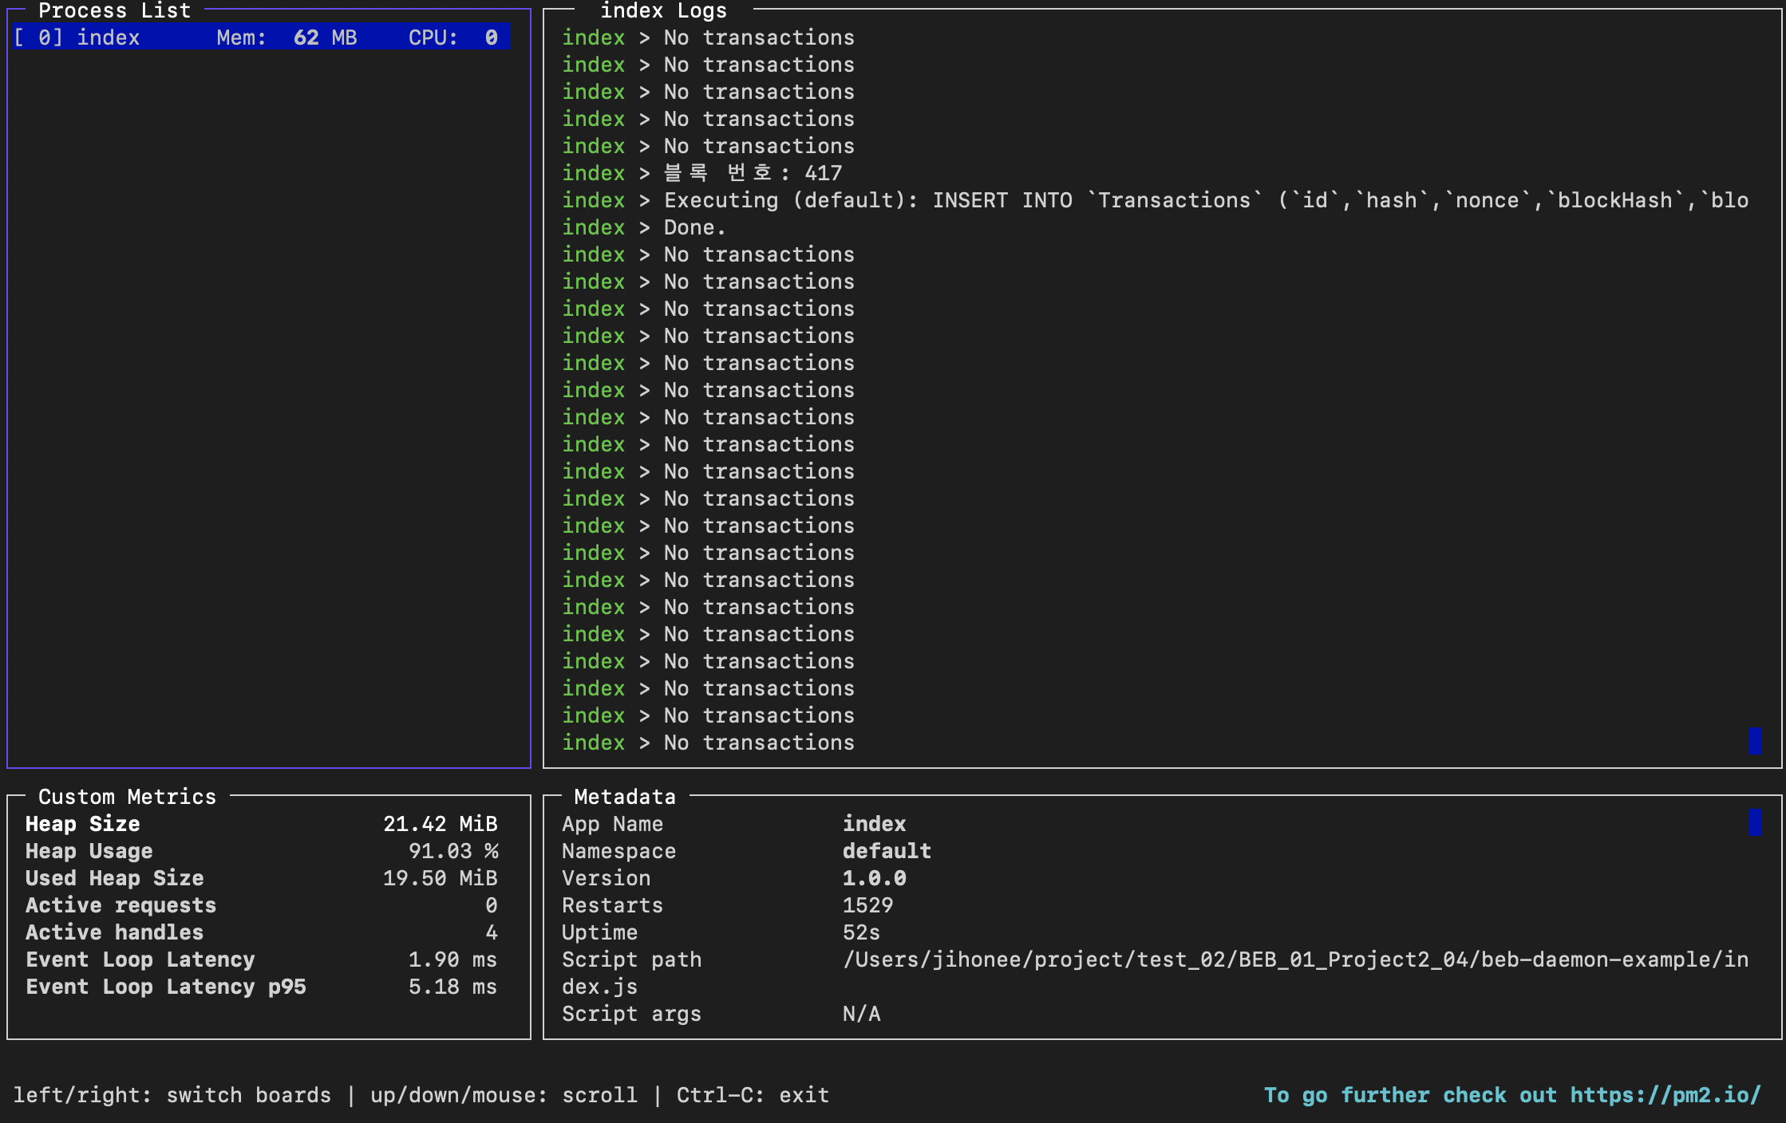Open the https://pm2.io/ link
This screenshot has width=1786, height=1123.
pyautogui.click(x=1665, y=1095)
